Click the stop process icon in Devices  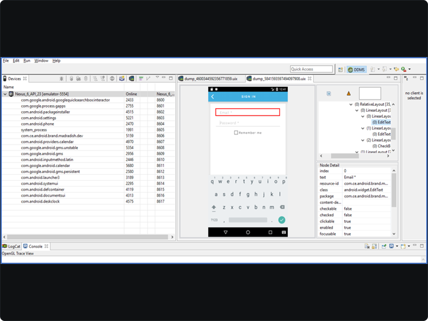point(112,78)
